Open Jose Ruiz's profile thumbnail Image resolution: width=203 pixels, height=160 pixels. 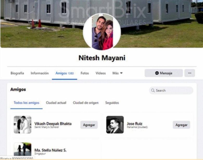(115, 125)
